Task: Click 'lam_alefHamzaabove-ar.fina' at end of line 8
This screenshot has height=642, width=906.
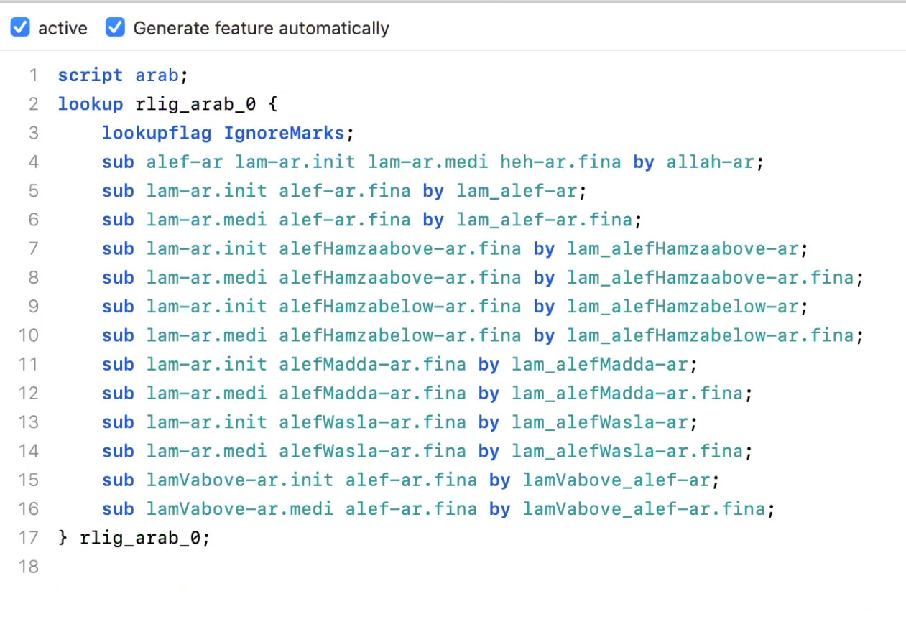Action: [x=710, y=278]
